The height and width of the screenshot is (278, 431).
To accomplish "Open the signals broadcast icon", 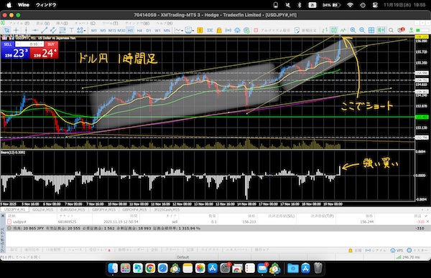I will pyautogui.click(x=228, y=30).
